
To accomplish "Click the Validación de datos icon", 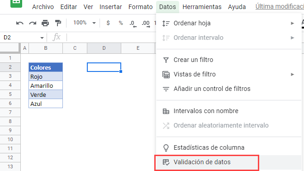I will pos(166,162).
